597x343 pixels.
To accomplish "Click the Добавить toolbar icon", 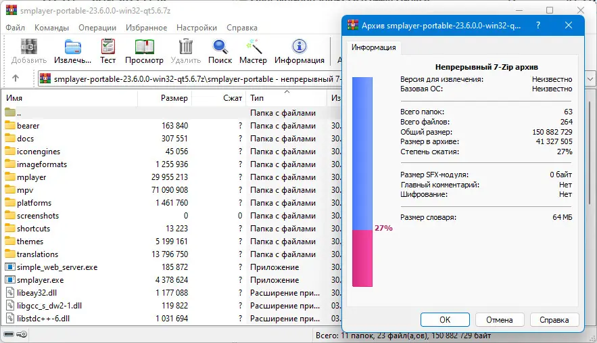I will (29, 47).
